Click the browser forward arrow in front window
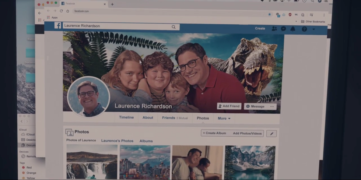 [55, 11]
